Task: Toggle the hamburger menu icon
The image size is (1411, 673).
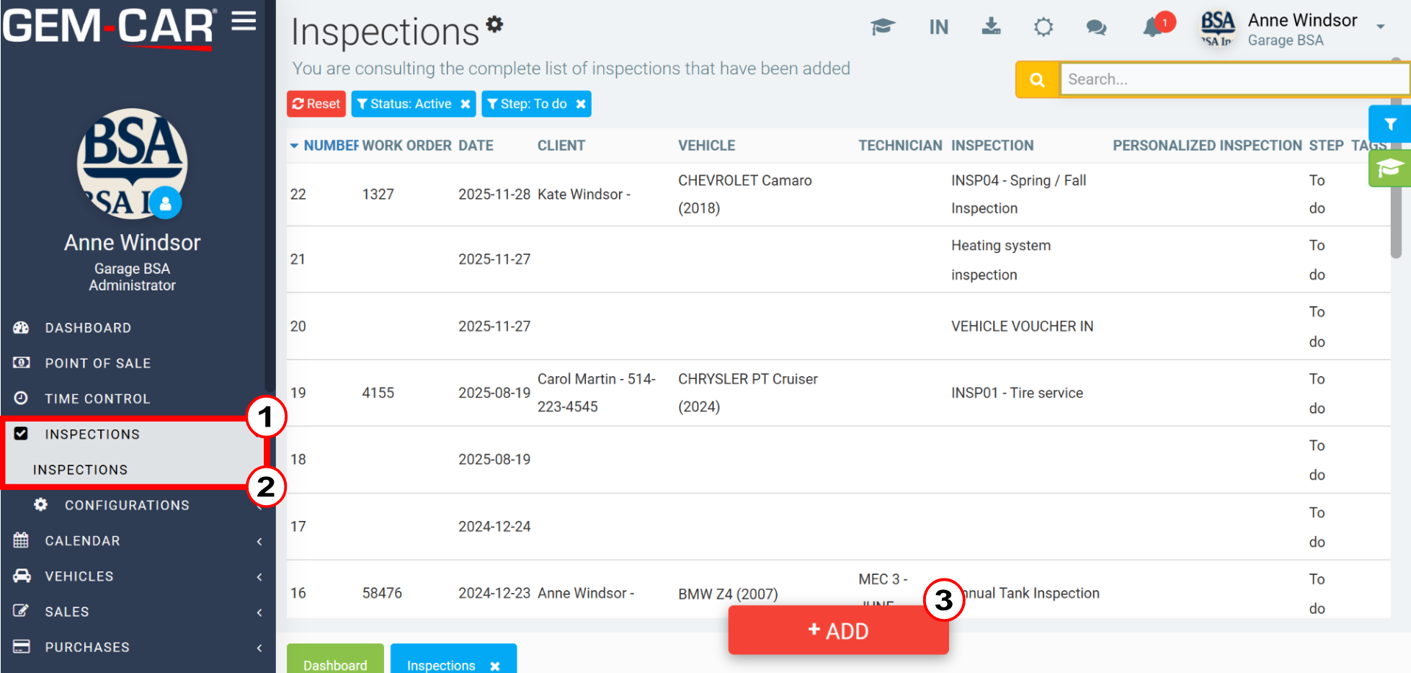Action: pos(244,21)
